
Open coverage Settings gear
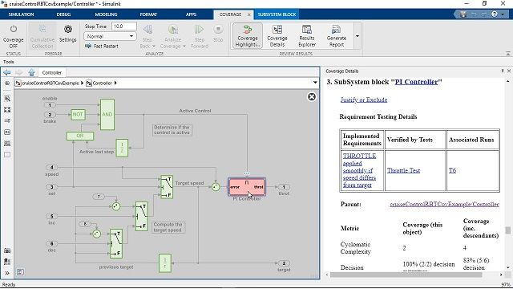[x=67, y=34]
